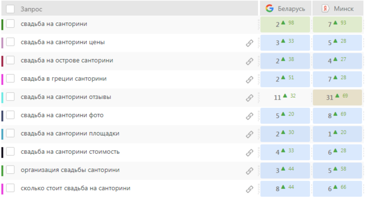Image resolution: width=365 pixels, height=201 pixels.
Task: Click green color marker of first row
Action: point(2,25)
